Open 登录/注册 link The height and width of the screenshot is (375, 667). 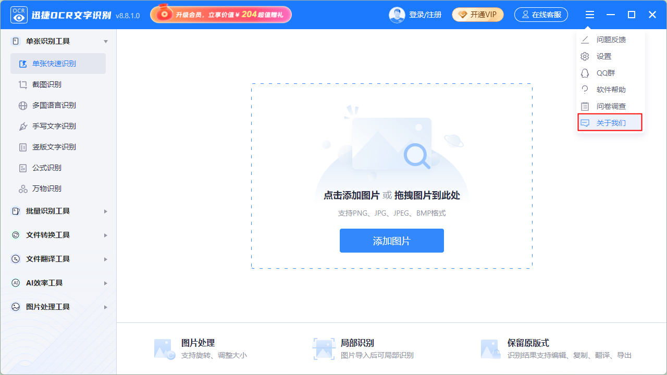(x=425, y=15)
